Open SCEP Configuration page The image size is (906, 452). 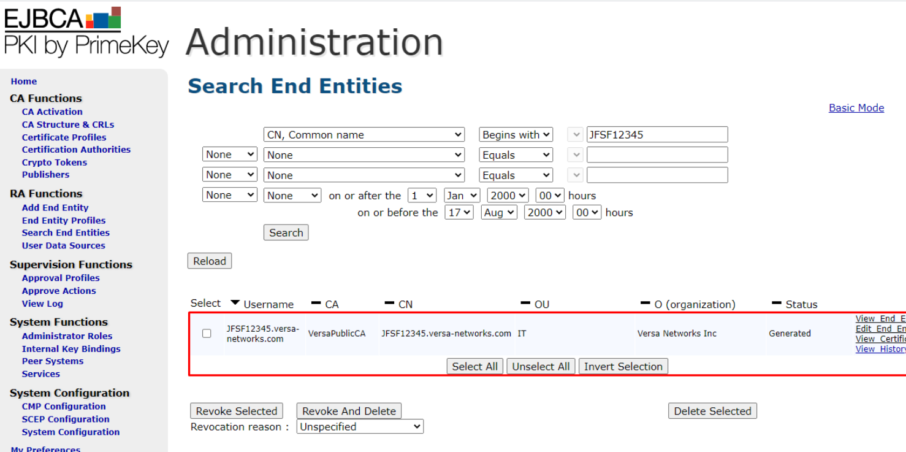66,419
